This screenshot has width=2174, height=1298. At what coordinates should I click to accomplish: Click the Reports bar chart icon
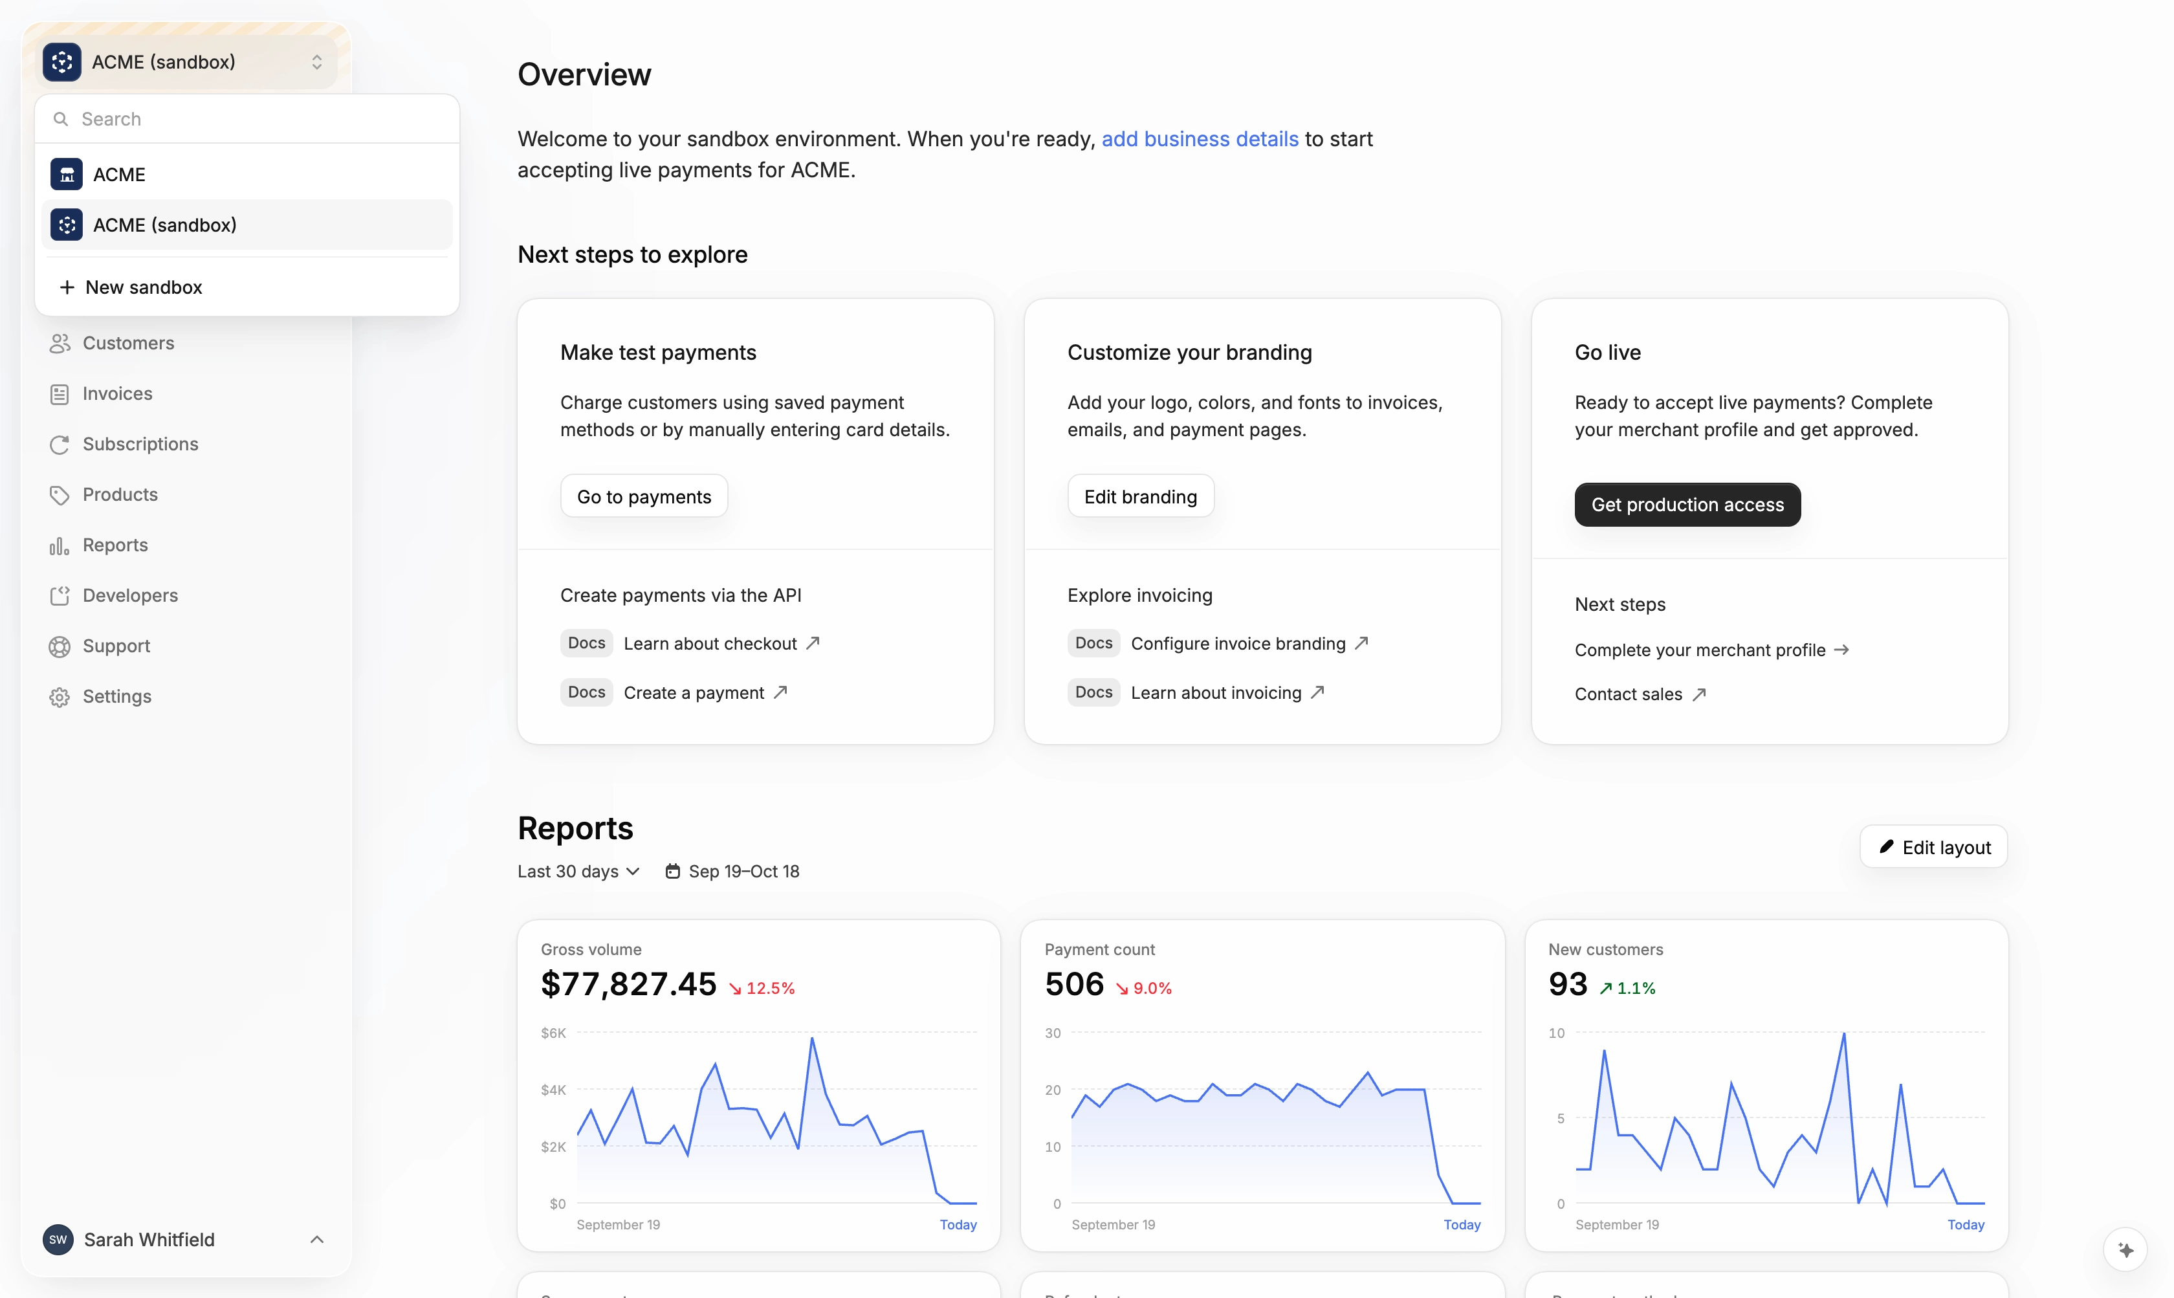(x=60, y=545)
